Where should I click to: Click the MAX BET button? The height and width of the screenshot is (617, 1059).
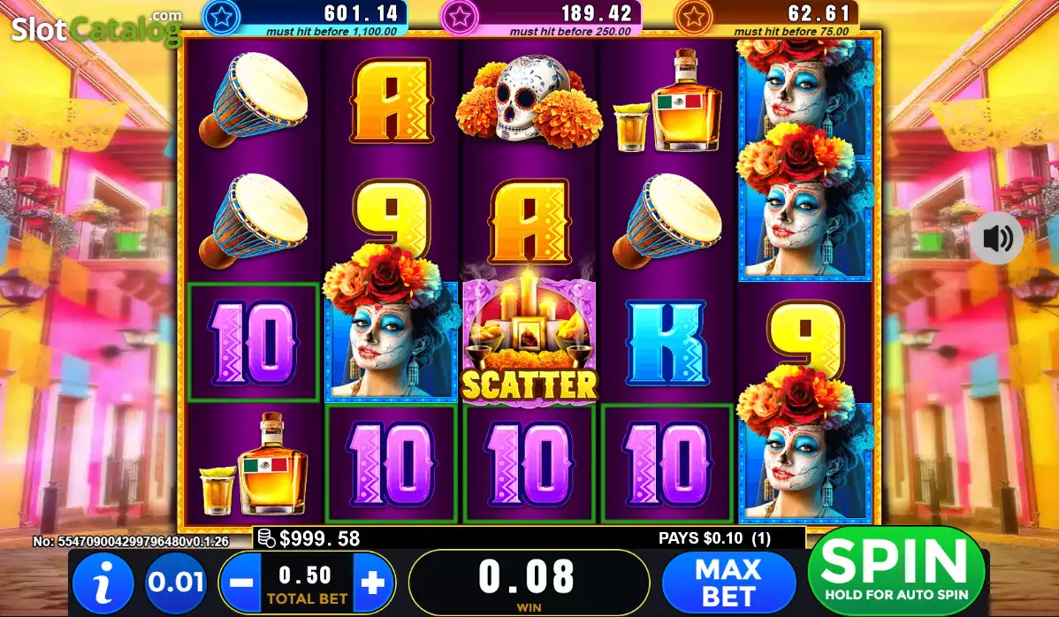728,583
